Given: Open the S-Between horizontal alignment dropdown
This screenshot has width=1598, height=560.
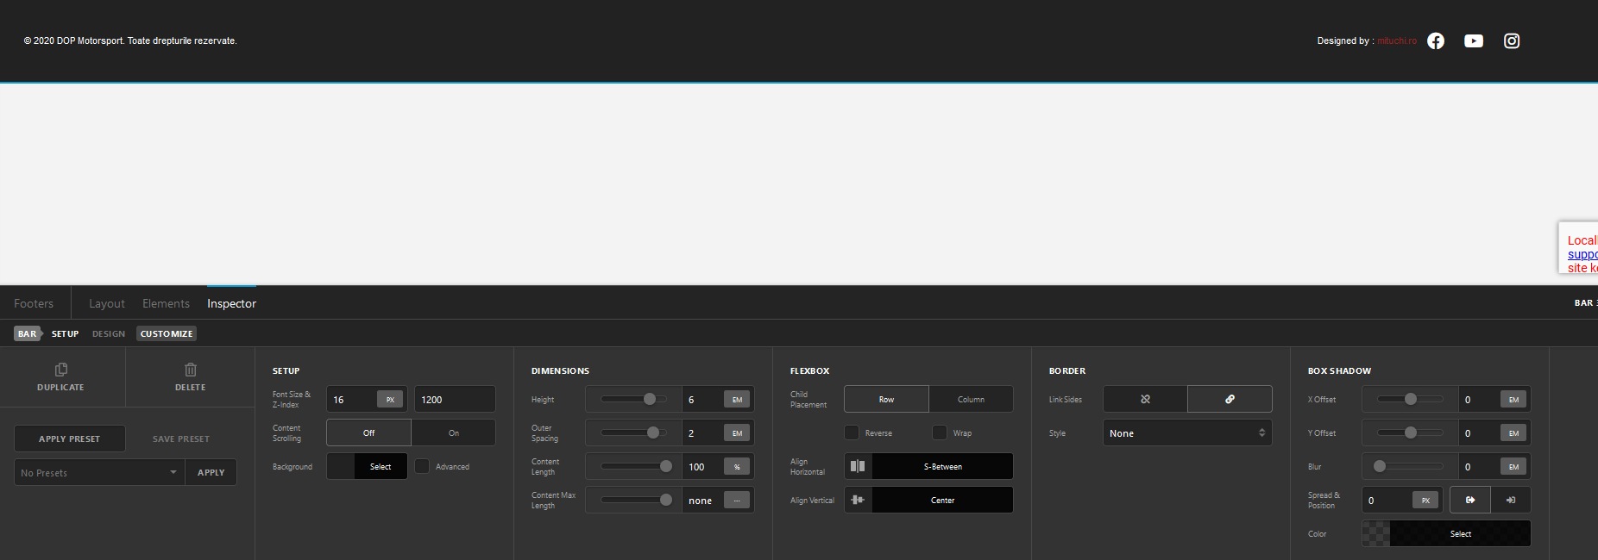Looking at the screenshot, I should pos(942,466).
